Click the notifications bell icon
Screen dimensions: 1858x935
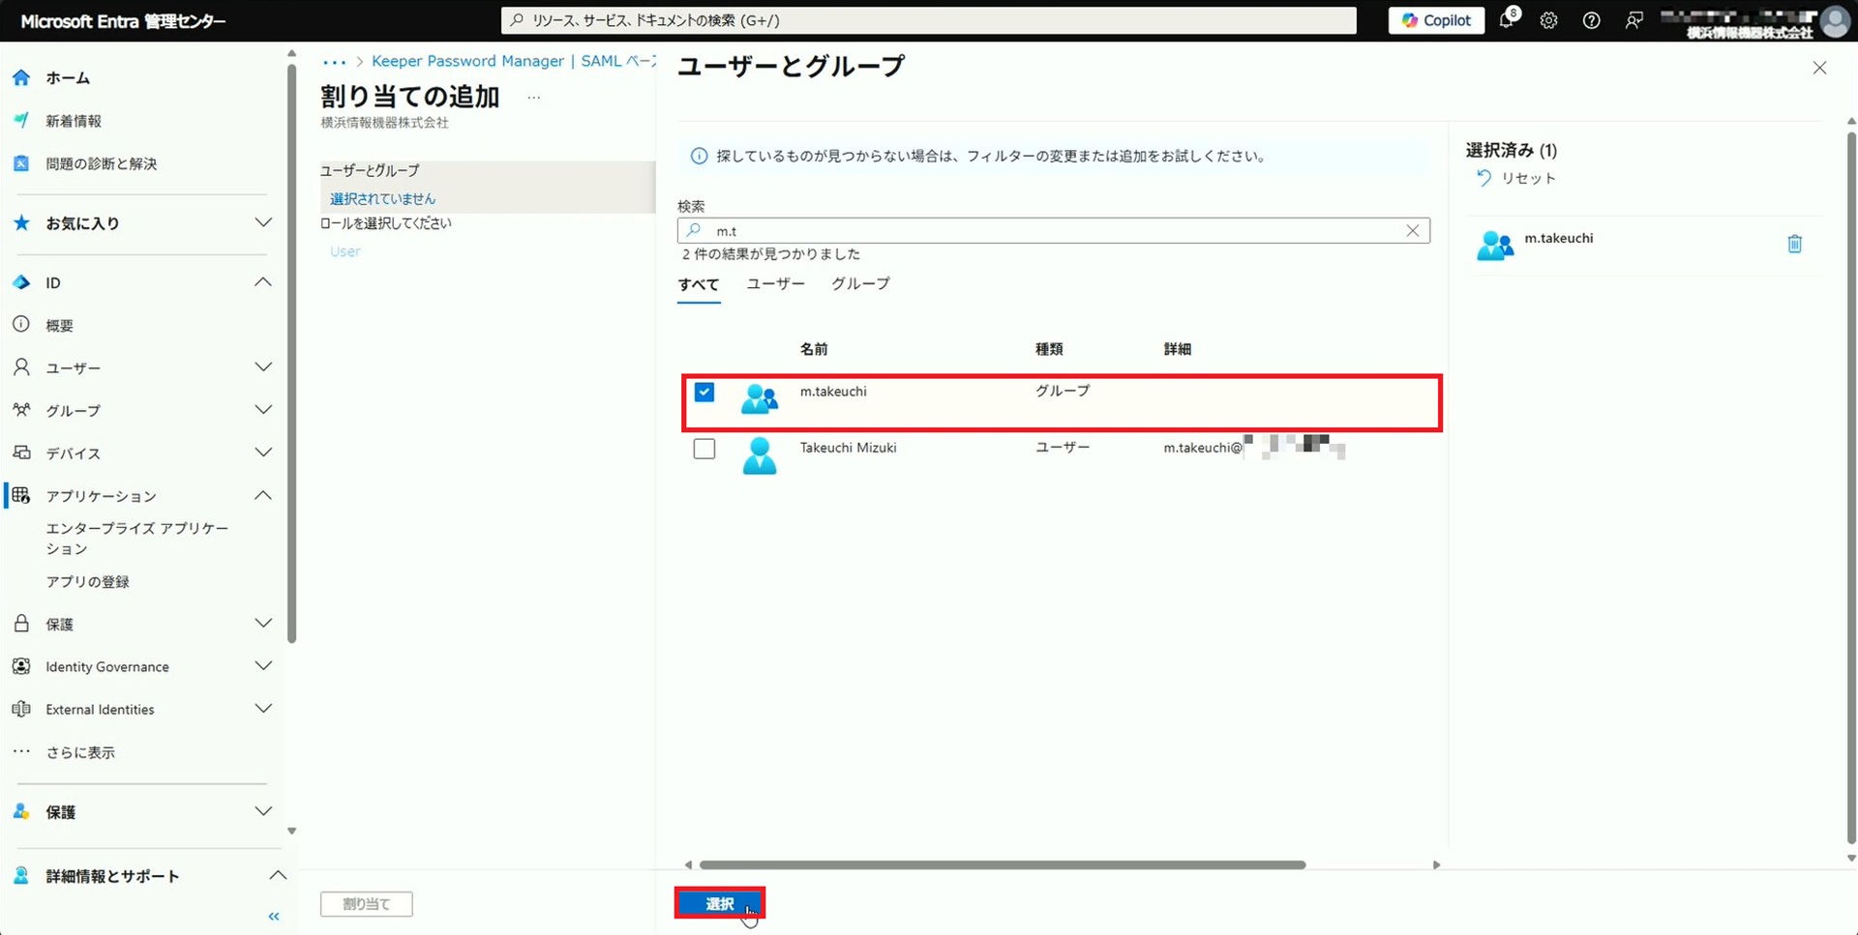point(1507,20)
